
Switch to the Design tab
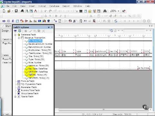point(5,31)
